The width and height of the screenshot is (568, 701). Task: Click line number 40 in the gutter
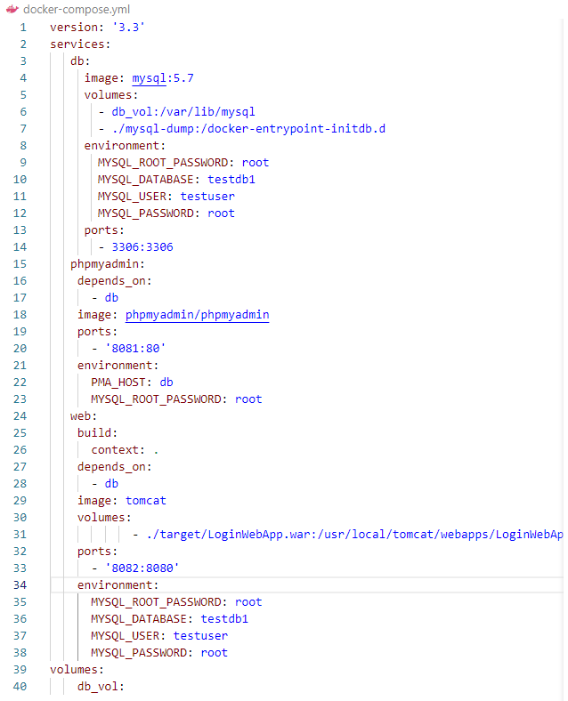pos(20,686)
